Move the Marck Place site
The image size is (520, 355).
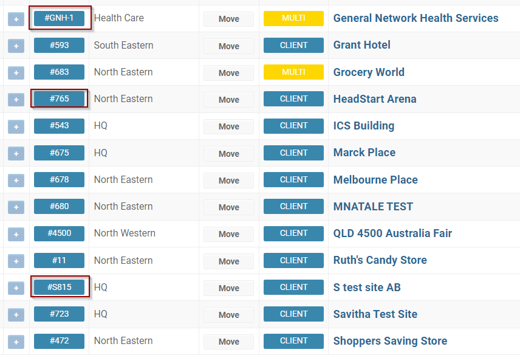(229, 154)
